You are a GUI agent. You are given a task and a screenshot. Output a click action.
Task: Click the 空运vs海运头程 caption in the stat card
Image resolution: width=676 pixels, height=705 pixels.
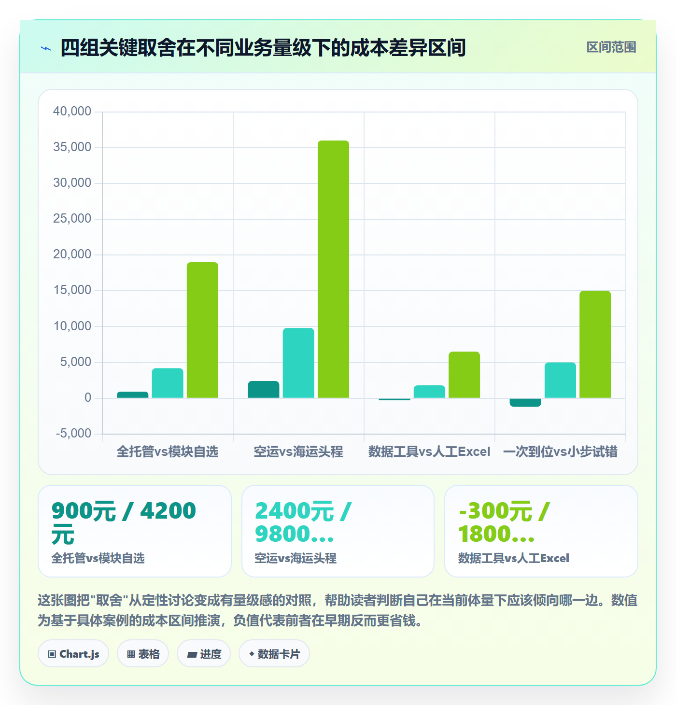296,558
